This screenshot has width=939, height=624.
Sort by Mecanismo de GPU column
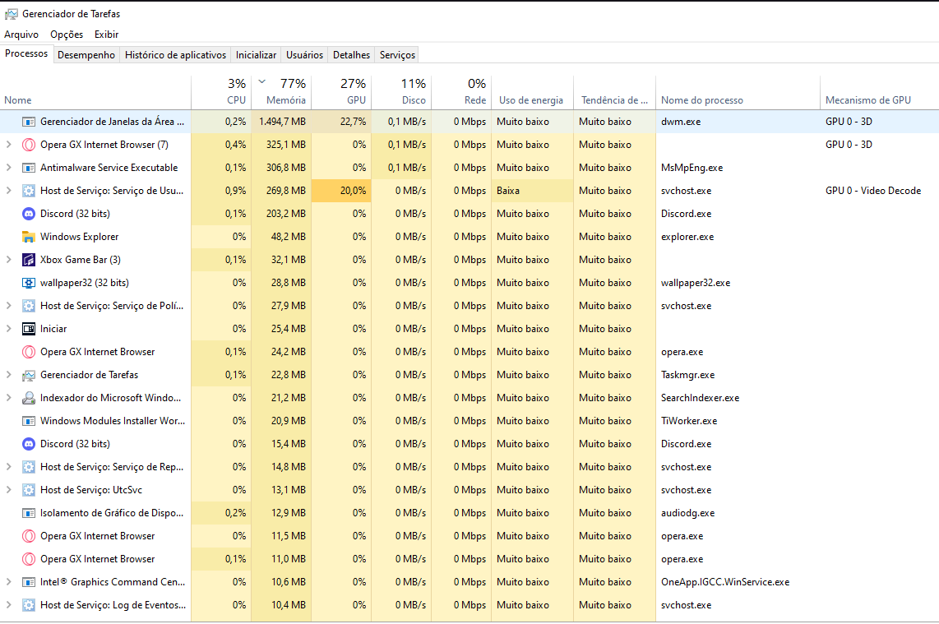[879, 91]
